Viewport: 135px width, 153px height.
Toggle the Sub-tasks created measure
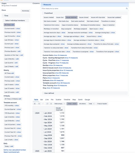(x=50, y=21)
